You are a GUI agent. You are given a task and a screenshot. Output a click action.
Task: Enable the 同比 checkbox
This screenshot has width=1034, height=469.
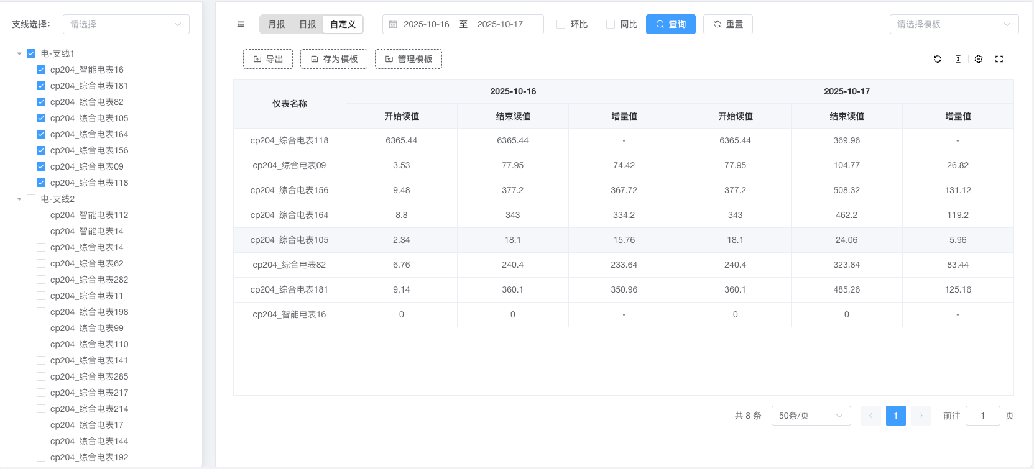tap(611, 24)
